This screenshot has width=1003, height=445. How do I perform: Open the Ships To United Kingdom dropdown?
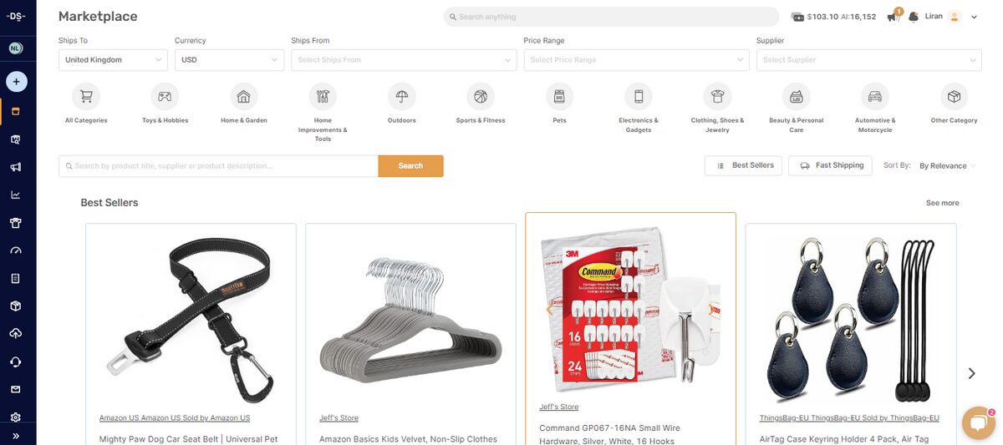coord(113,60)
